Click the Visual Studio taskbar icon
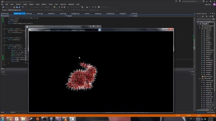Image resolution: width=216 pixels, height=121 pixels. tap(58, 119)
